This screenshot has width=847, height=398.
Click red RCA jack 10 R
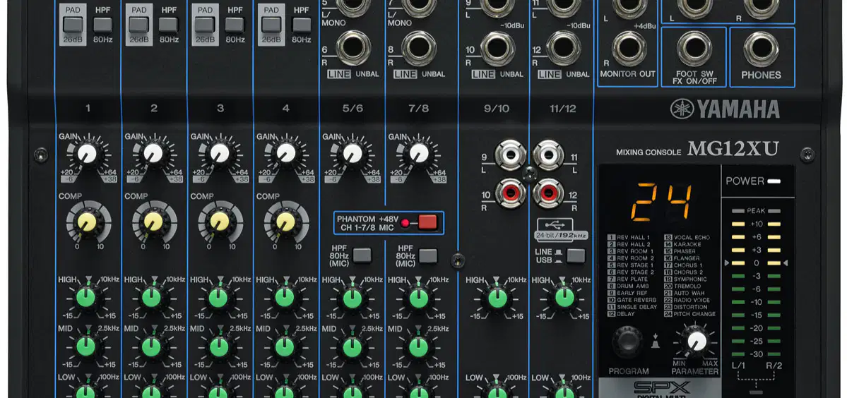[x=511, y=193]
